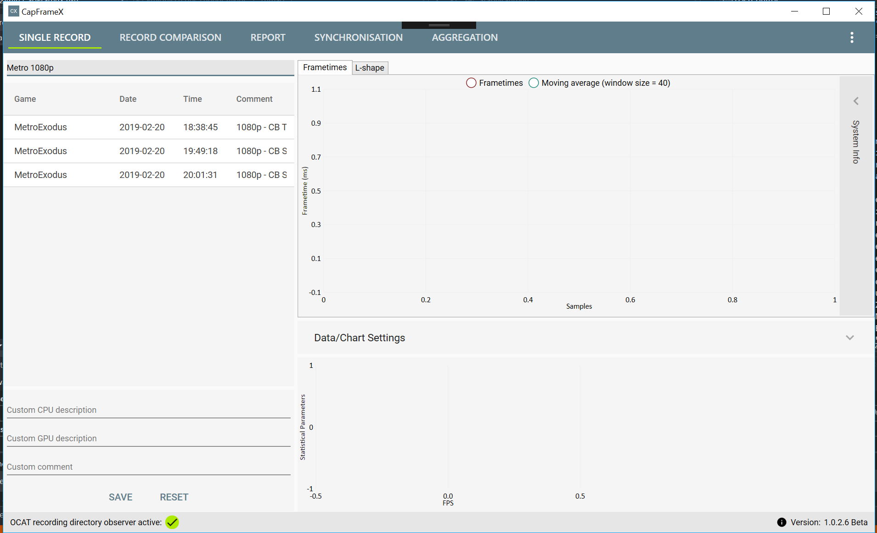Select the MetroExodus record from 19:49:18
The height and width of the screenshot is (533, 877).
pos(149,151)
